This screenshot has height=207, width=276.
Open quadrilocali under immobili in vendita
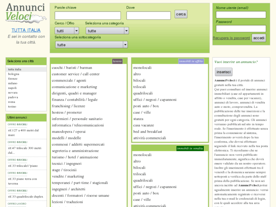tap(143, 180)
